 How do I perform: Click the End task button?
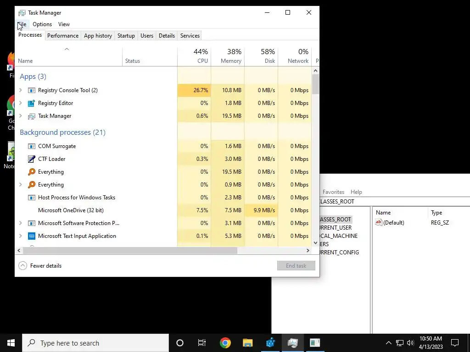click(296, 266)
